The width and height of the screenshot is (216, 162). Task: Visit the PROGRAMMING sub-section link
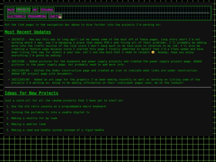click(x=37, y=16)
